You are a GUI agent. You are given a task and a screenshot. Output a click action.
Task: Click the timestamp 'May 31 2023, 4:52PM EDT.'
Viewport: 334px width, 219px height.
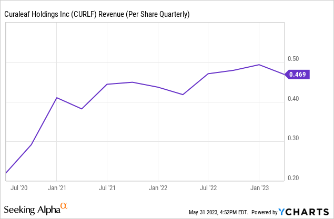click(218, 212)
